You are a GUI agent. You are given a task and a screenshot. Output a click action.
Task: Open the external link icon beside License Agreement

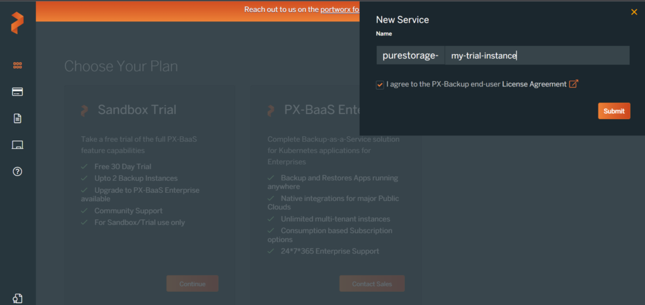click(x=573, y=84)
